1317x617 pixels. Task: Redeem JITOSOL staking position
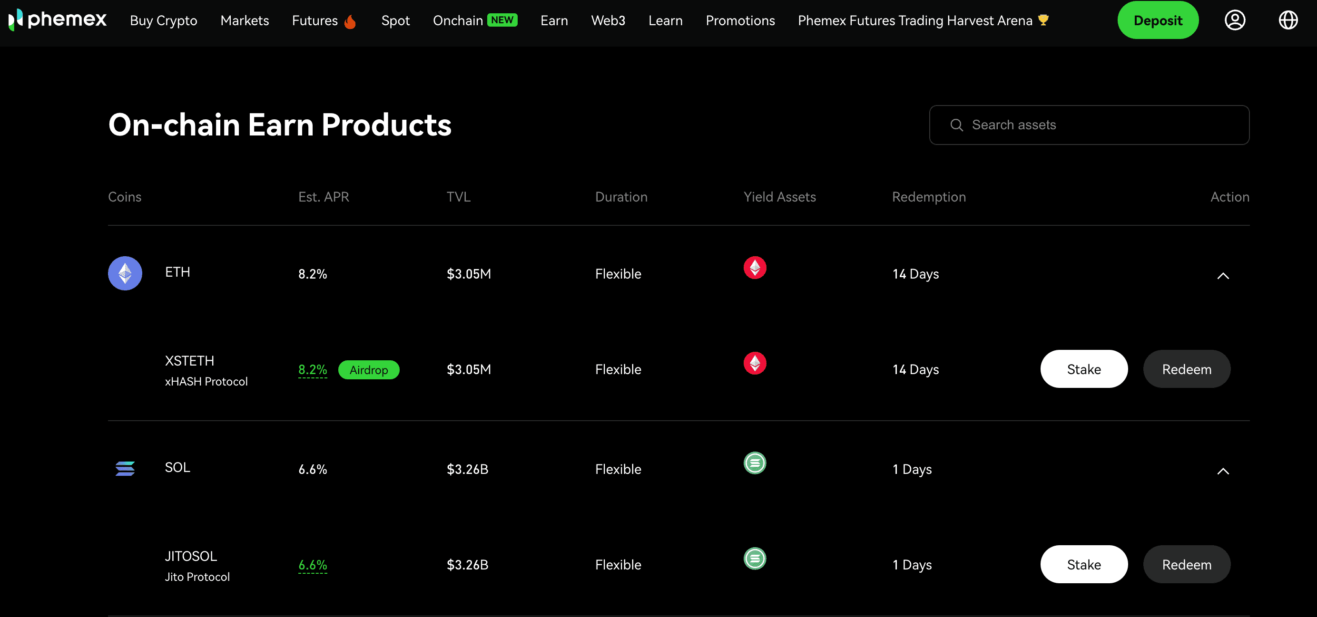coord(1187,564)
